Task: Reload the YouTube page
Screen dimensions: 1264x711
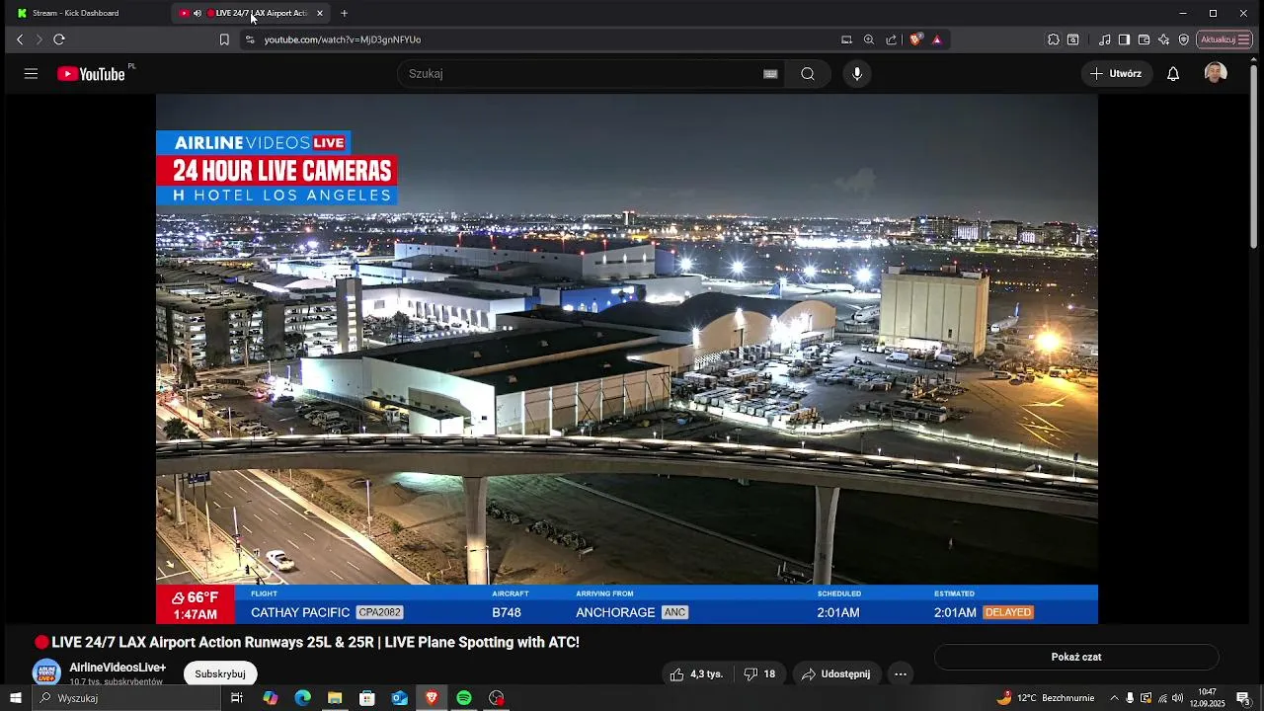Action: 59,39
